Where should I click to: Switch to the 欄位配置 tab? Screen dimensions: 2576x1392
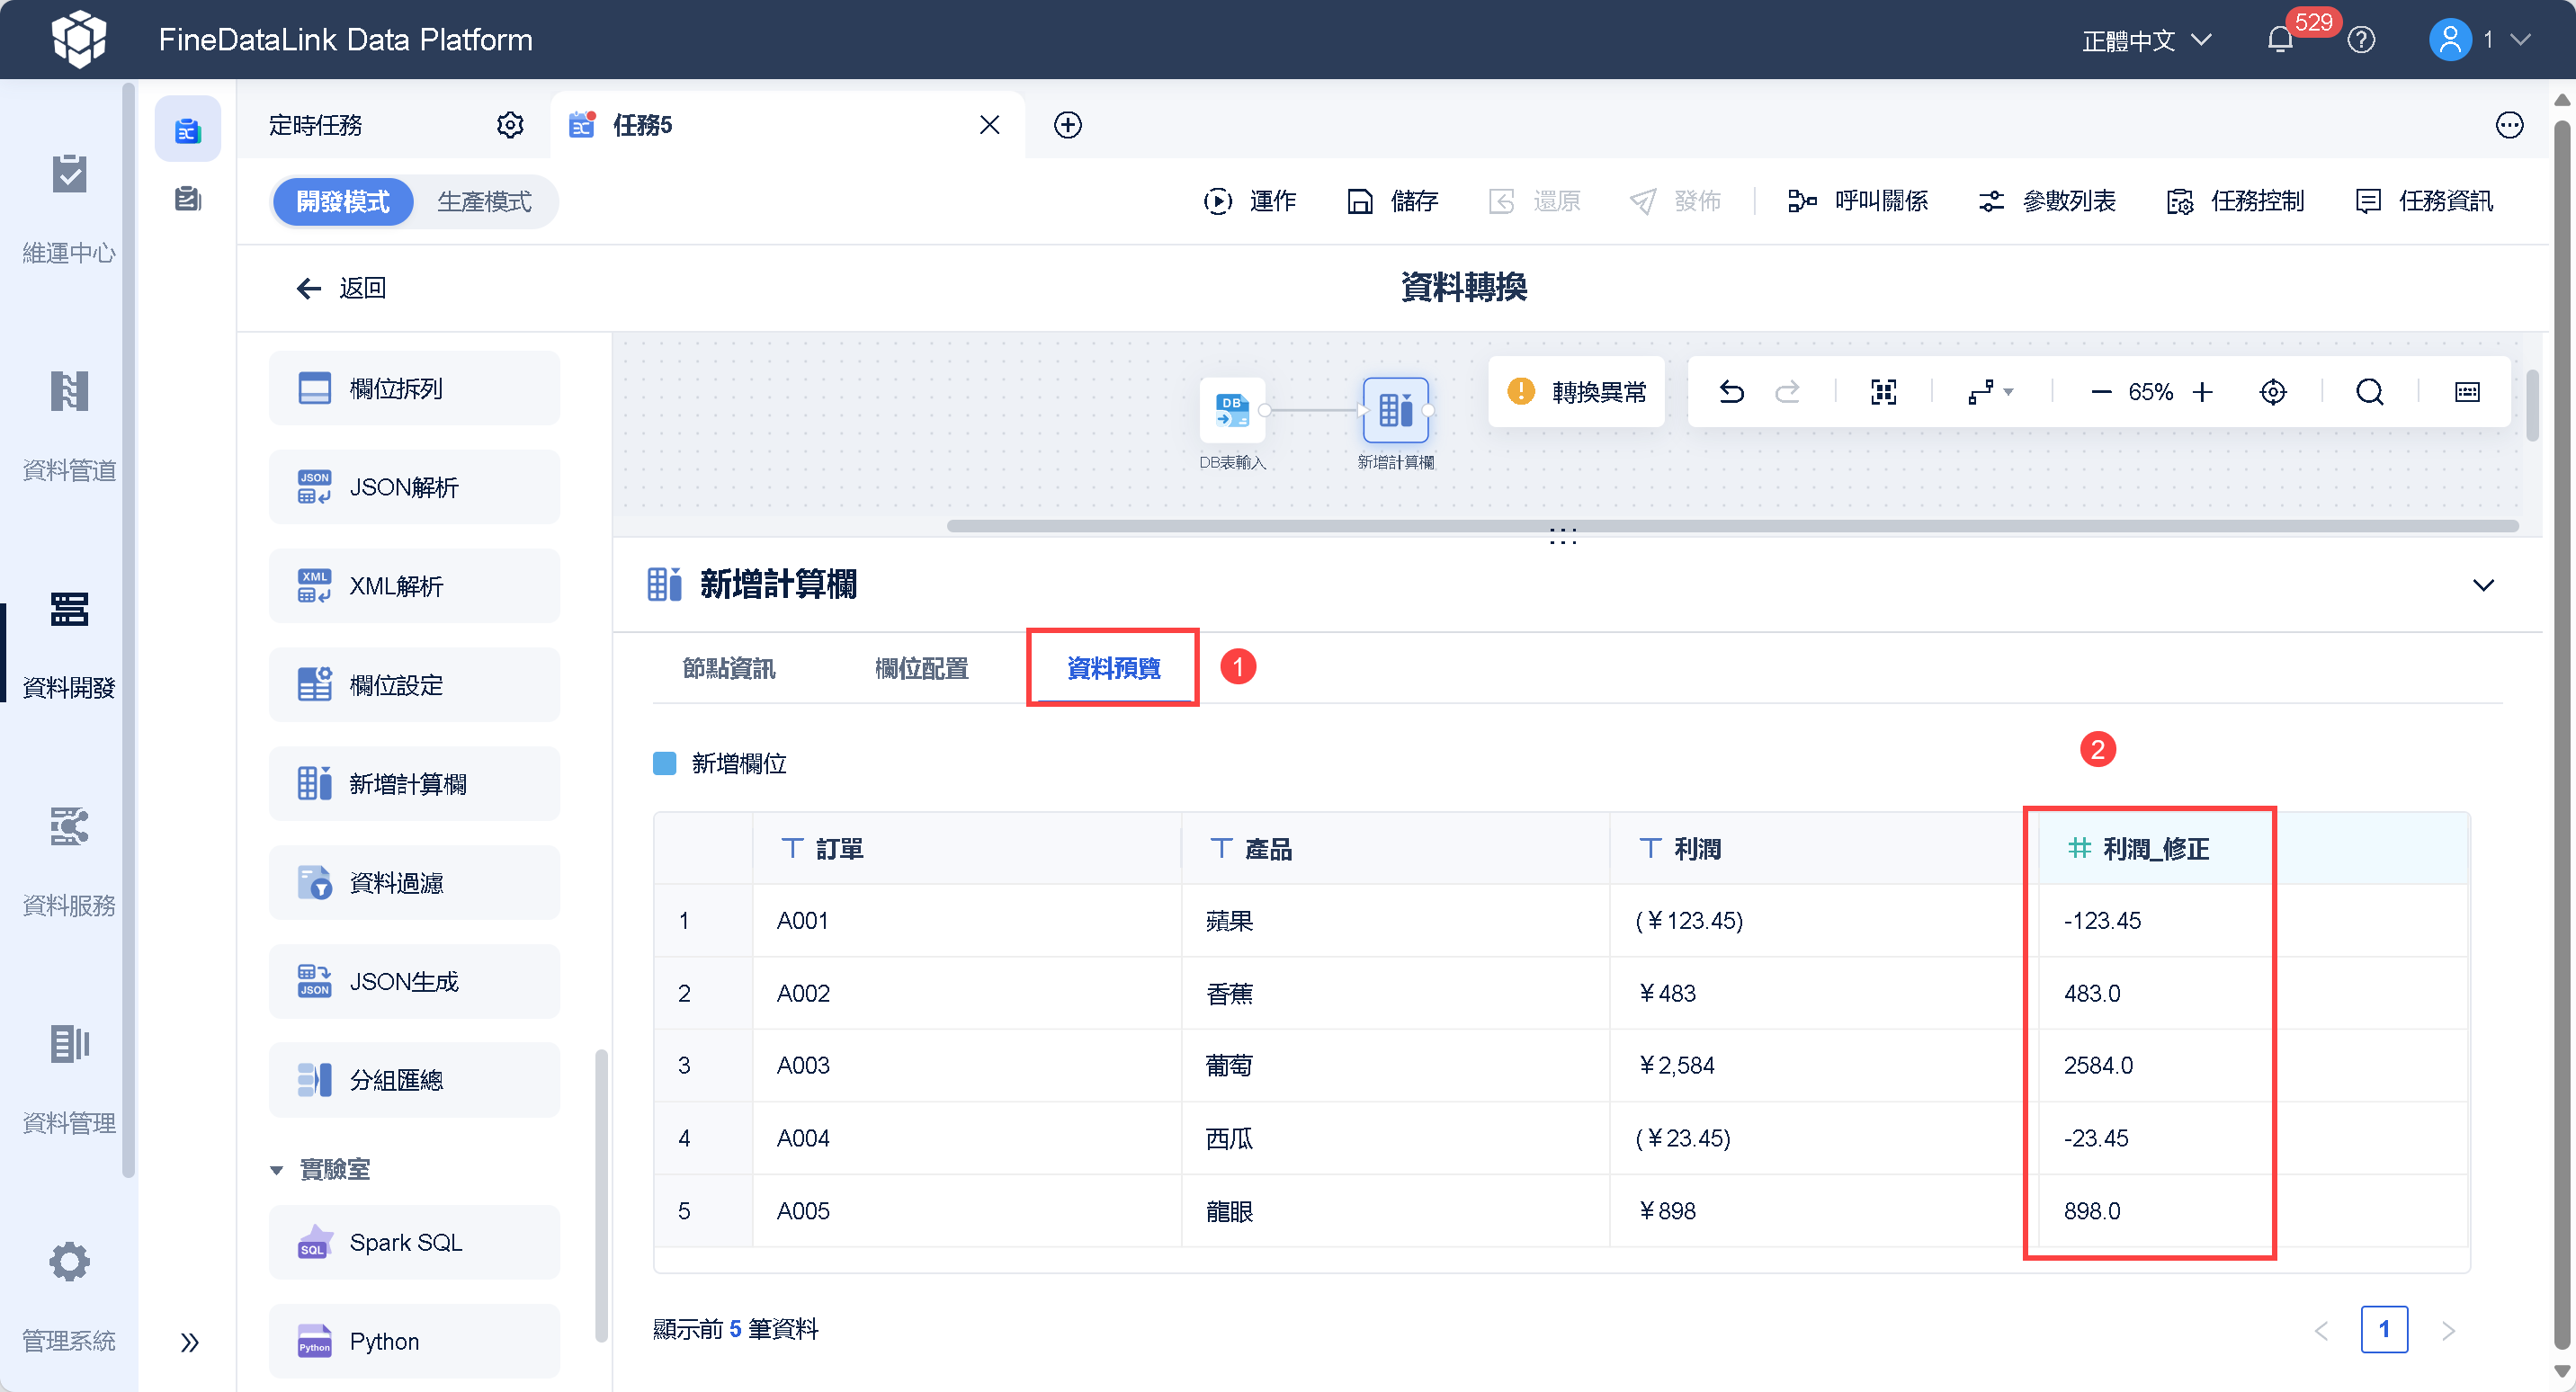point(921,668)
